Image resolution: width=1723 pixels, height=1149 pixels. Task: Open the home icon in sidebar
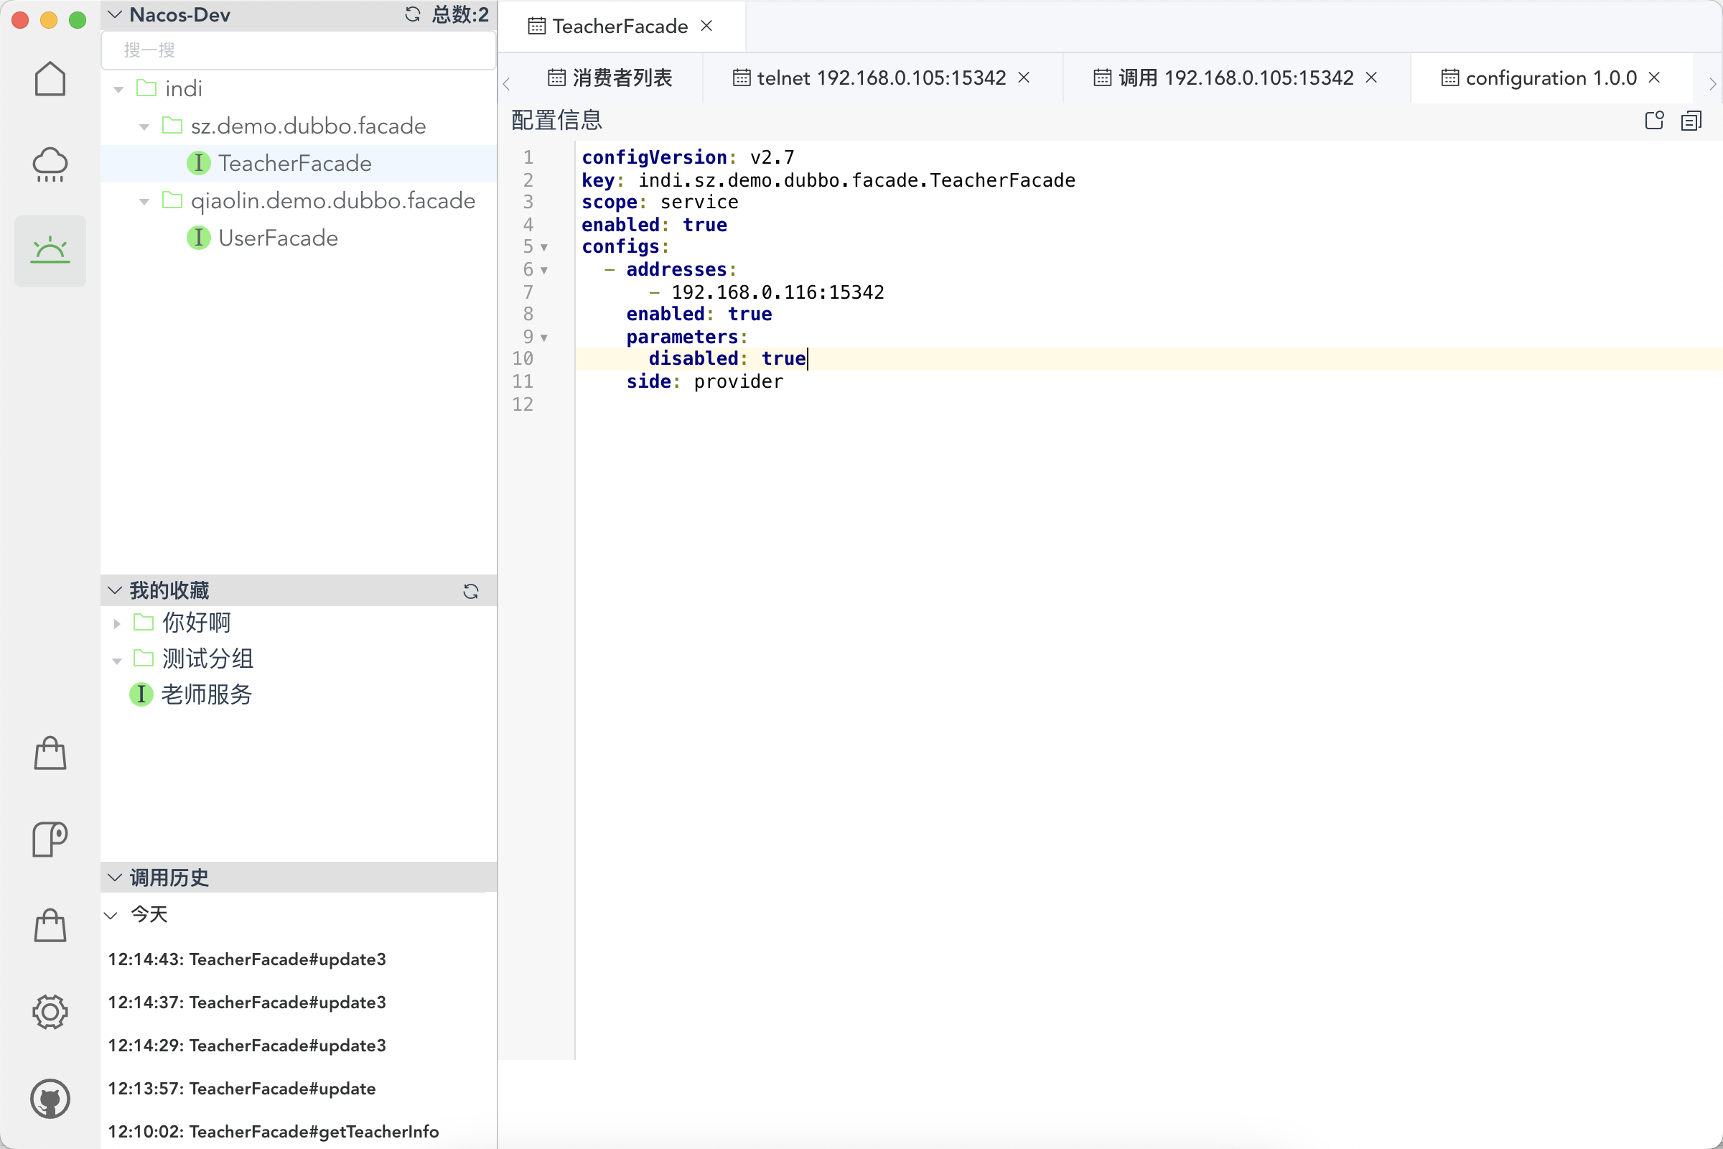(x=50, y=79)
